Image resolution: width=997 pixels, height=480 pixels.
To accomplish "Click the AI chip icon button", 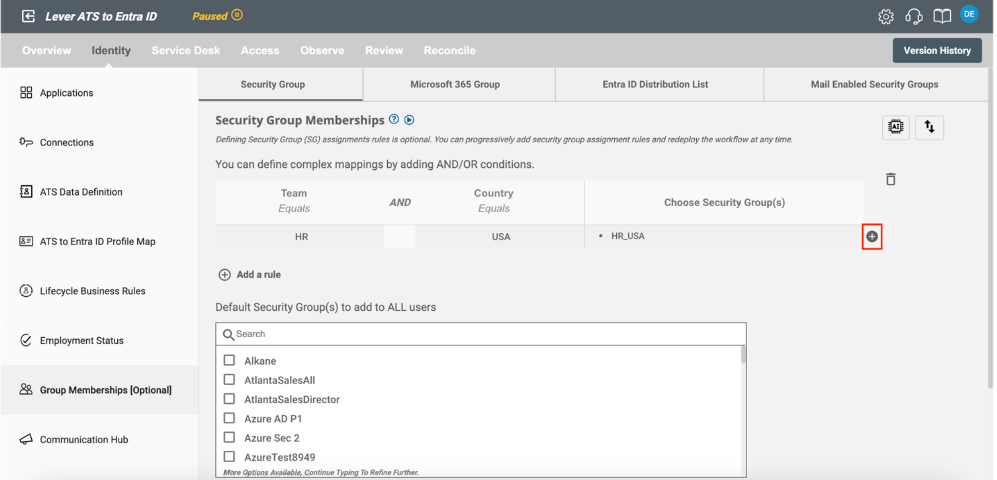I will click(896, 127).
